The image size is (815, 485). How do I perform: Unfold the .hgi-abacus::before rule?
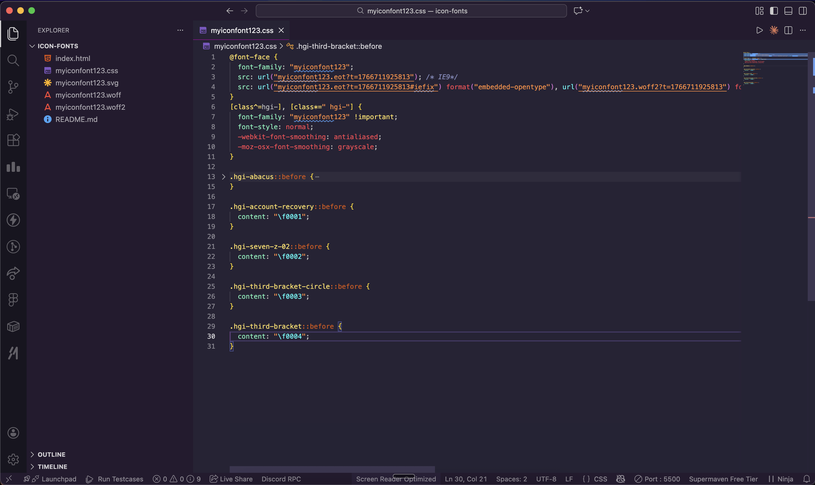point(224,177)
